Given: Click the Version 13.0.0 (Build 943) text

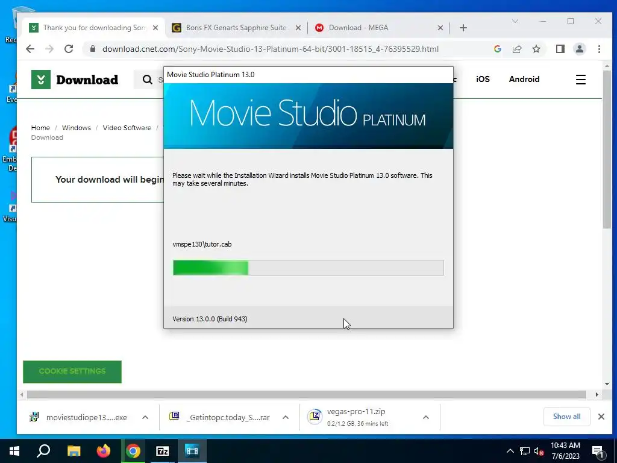Looking at the screenshot, I should (210, 319).
